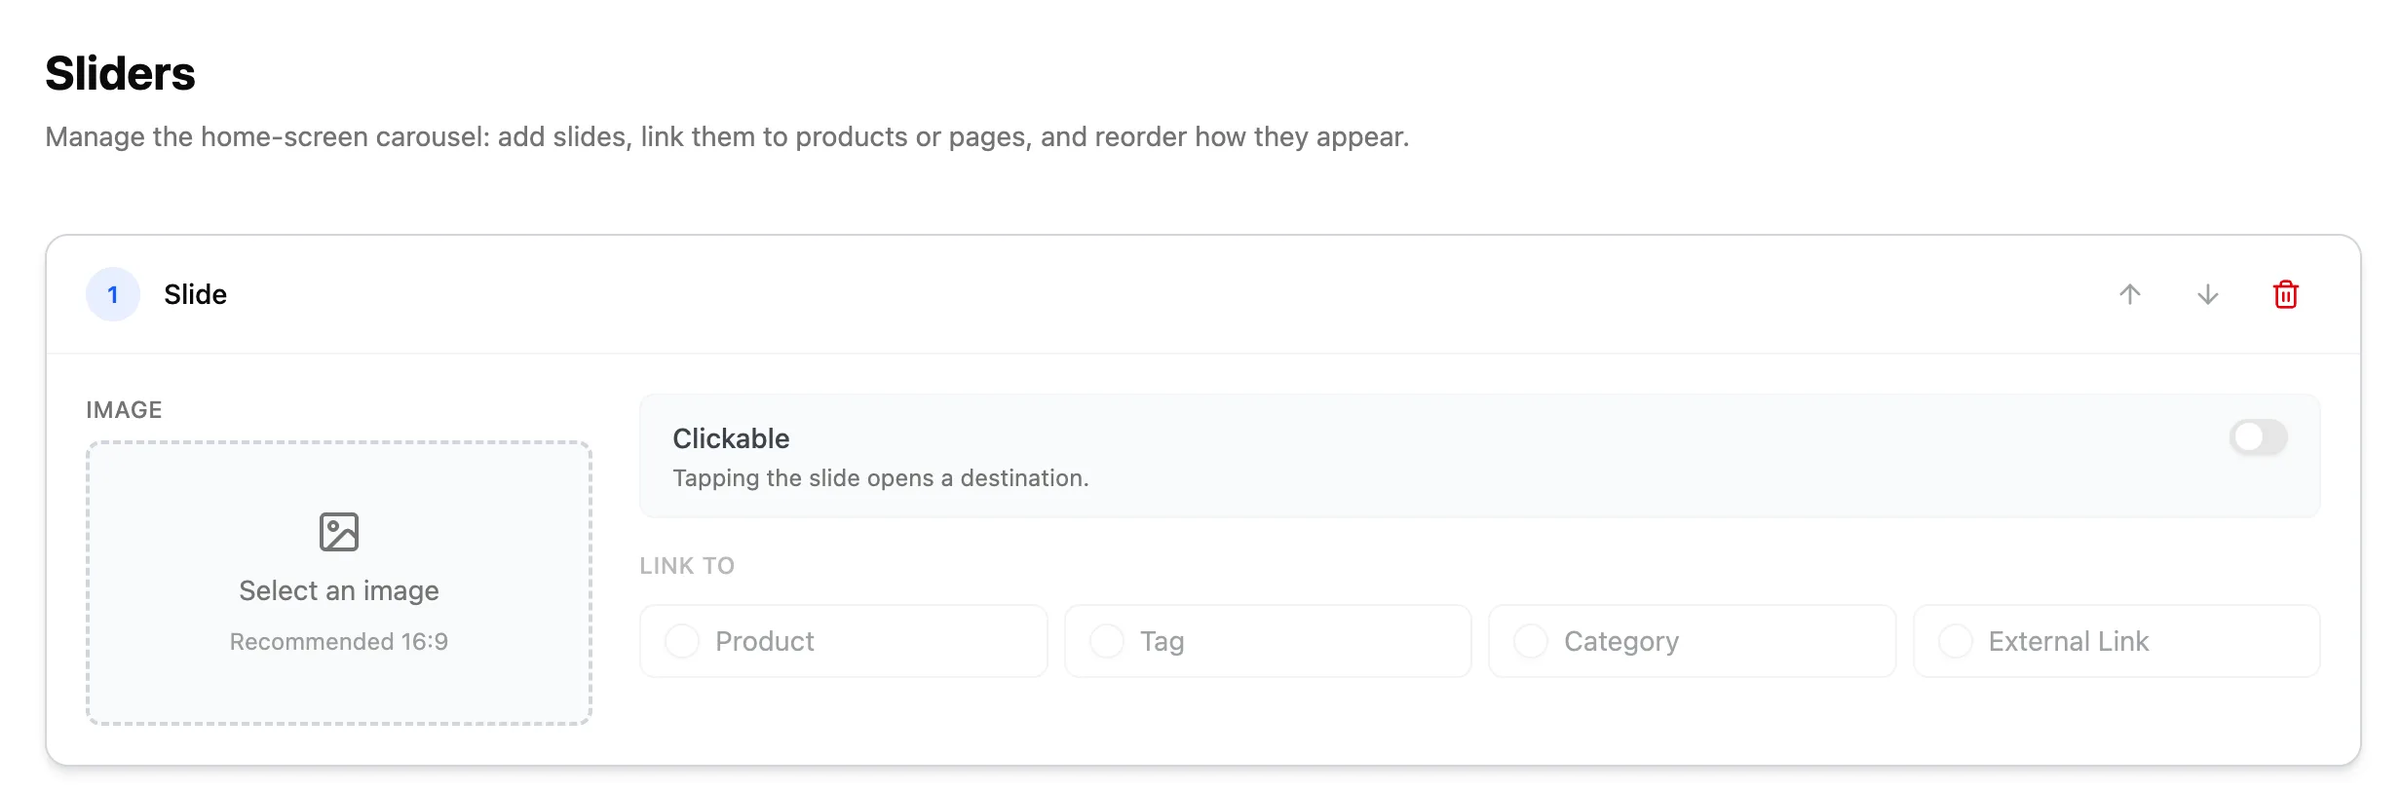Viewport: 2401px width, 793px height.
Task: Click the Tag option label text
Action: tap(1162, 641)
